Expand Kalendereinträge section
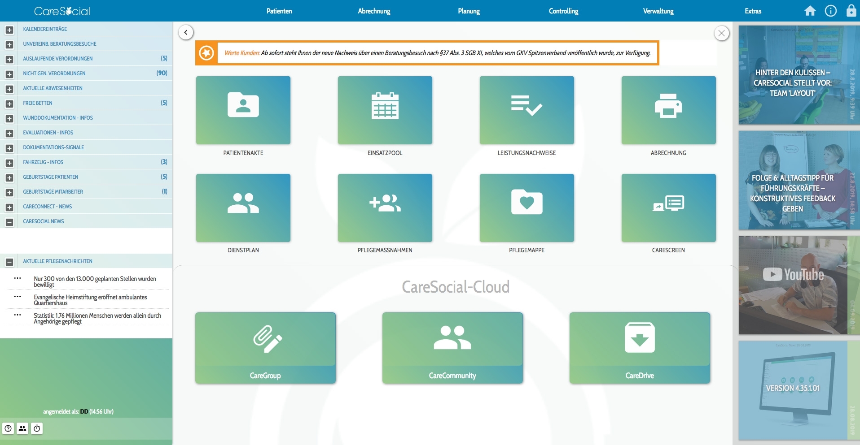 [9, 30]
